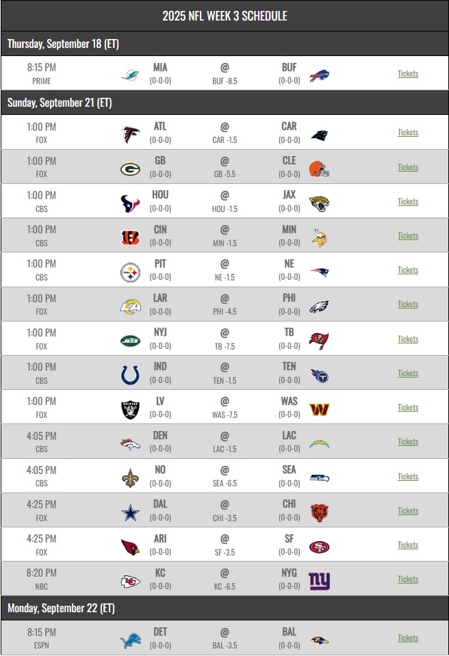Click the Sunday, September 21 date header
449x656 pixels.
coord(60,103)
